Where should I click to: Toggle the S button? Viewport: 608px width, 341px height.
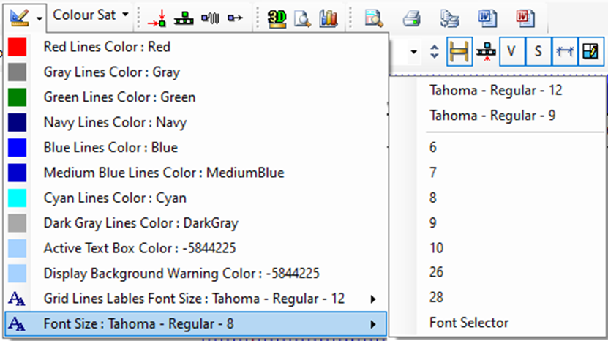538,52
